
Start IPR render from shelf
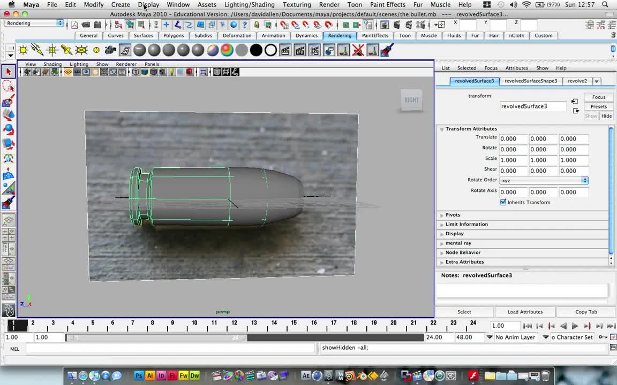[x=300, y=50]
